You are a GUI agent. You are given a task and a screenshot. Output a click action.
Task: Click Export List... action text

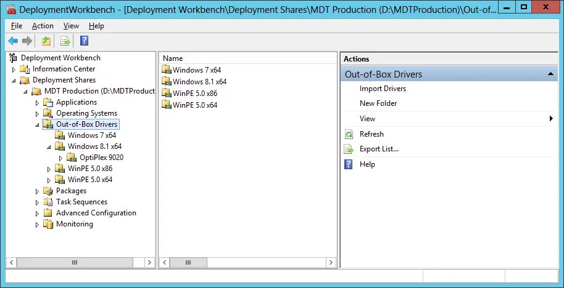click(x=379, y=149)
